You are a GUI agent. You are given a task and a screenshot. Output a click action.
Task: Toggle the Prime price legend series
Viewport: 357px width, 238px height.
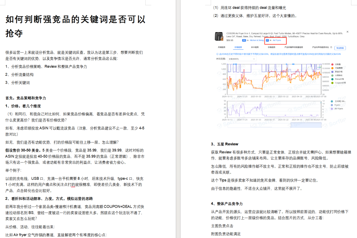click(x=337, y=79)
